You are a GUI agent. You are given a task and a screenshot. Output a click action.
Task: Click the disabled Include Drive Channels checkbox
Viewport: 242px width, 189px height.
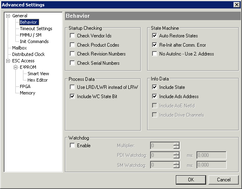coord(154,115)
